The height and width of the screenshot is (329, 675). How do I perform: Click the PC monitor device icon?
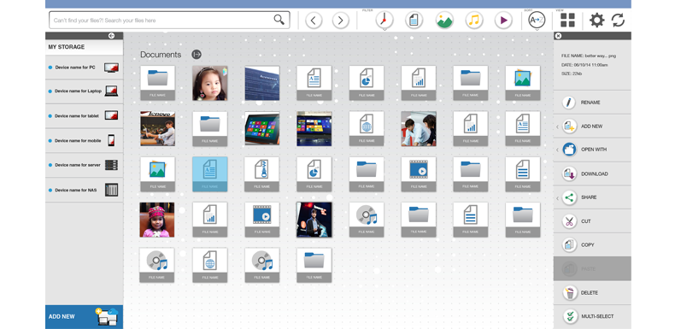(x=111, y=68)
